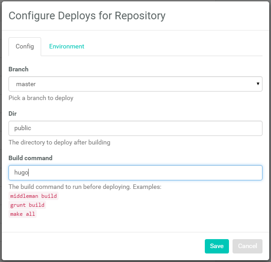The image size is (271, 262).
Task: Select the Config tab
Action: tap(25, 47)
